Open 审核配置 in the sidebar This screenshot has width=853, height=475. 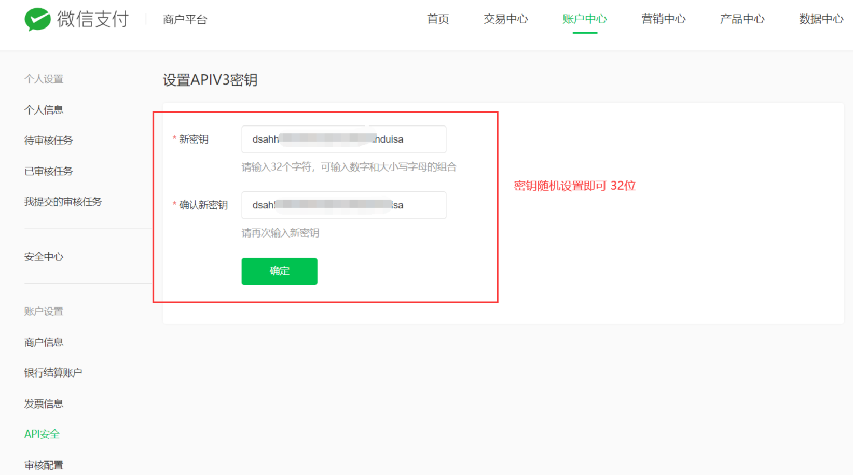click(44, 465)
